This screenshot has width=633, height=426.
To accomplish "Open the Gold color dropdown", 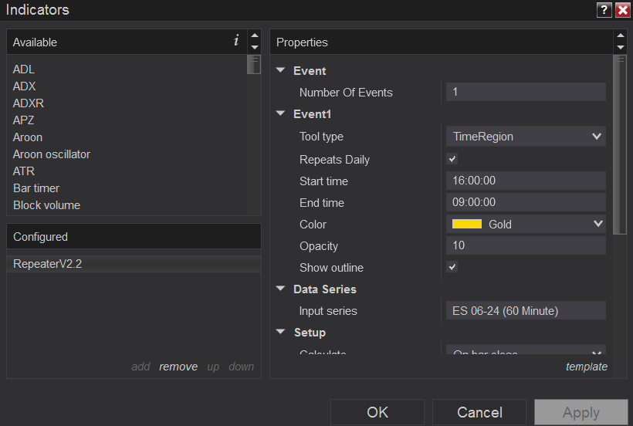I will (526, 225).
